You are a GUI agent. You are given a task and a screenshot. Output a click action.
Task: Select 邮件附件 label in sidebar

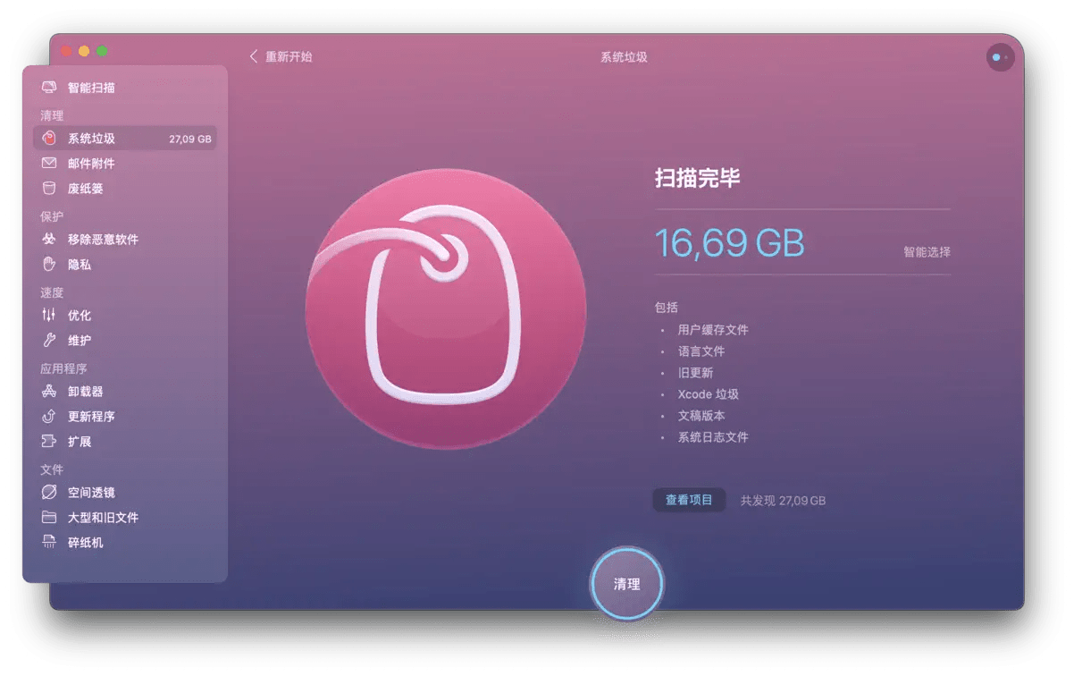click(x=91, y=164)
